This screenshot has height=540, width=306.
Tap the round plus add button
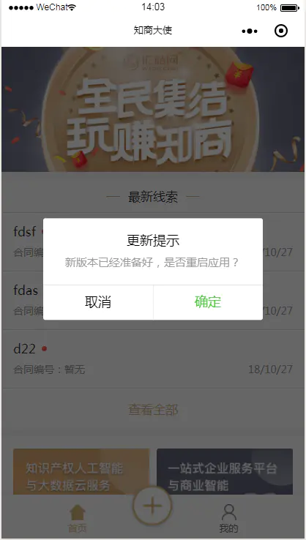(153, 505)
